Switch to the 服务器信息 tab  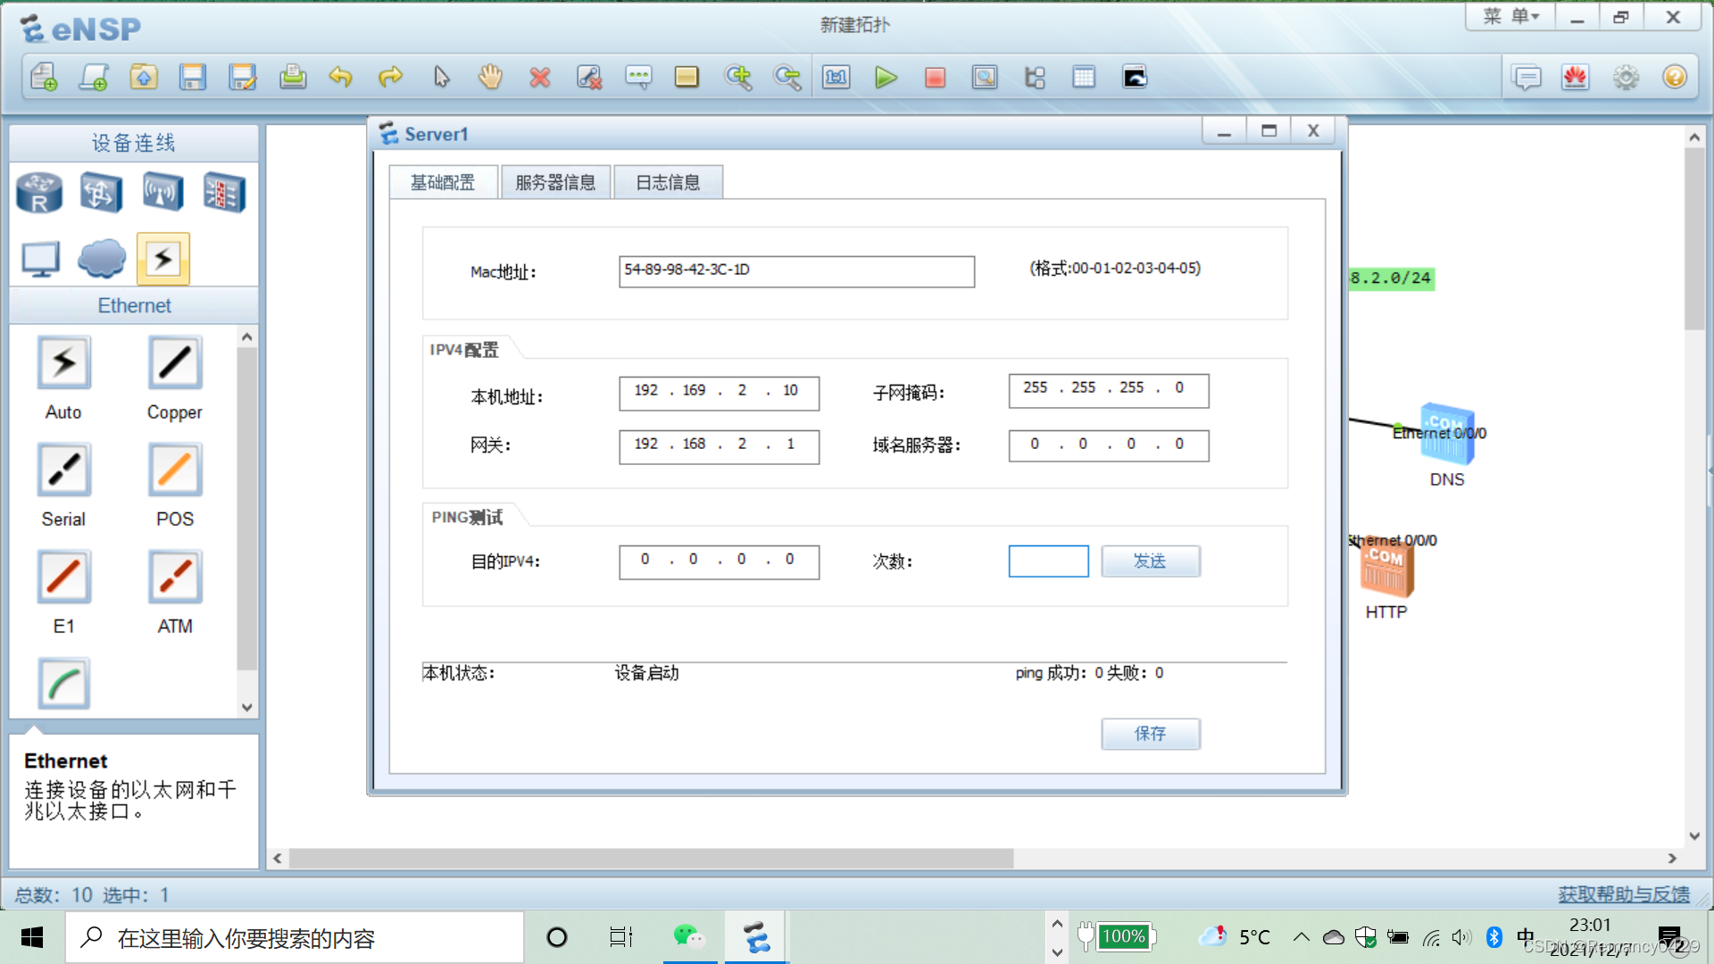click(x=555, y=183)
